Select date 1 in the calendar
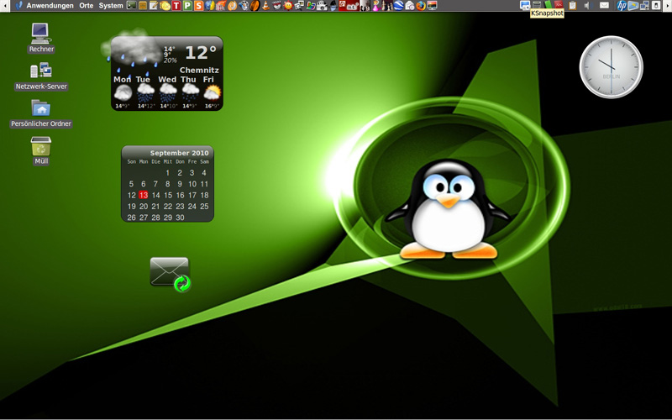 pos(167,173)
